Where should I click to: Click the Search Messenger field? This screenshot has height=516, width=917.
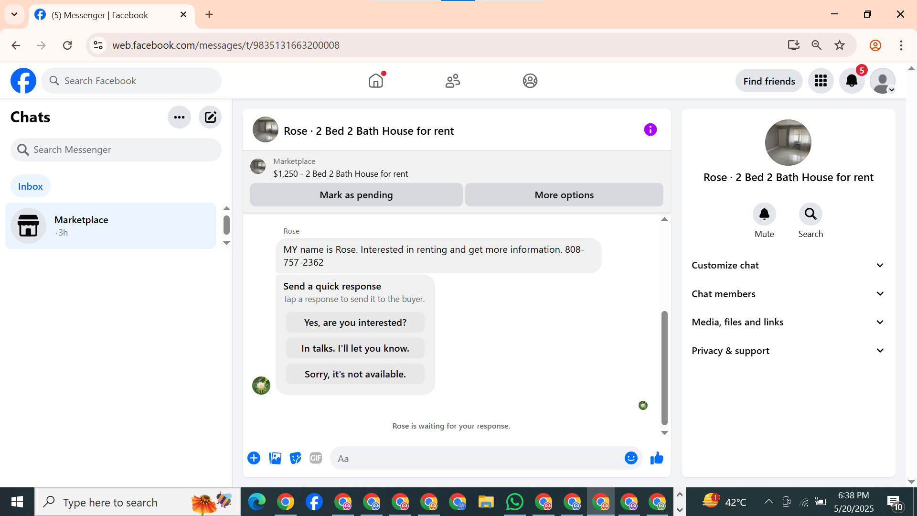tap(116, 150)
